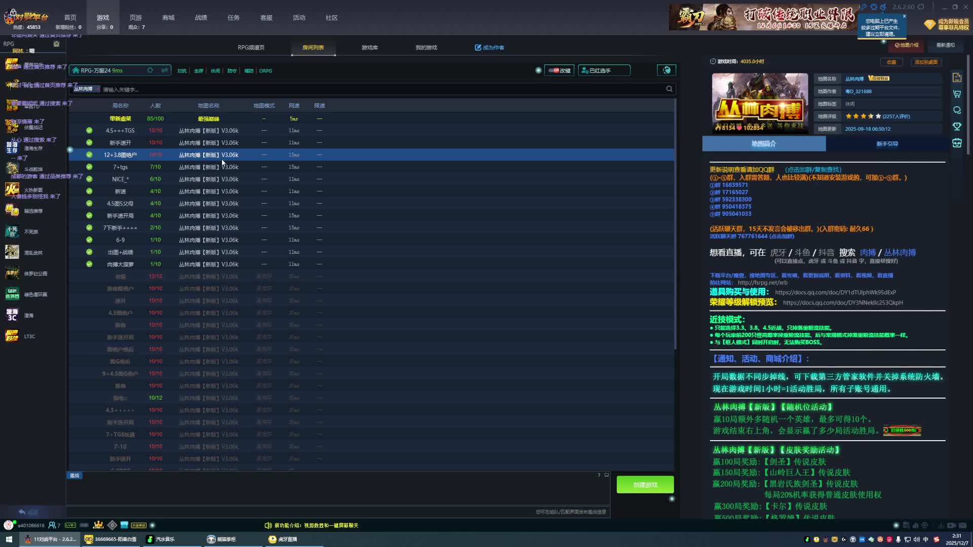
Task: Click the green 创建游戏 button
Action: pos(645,485)
